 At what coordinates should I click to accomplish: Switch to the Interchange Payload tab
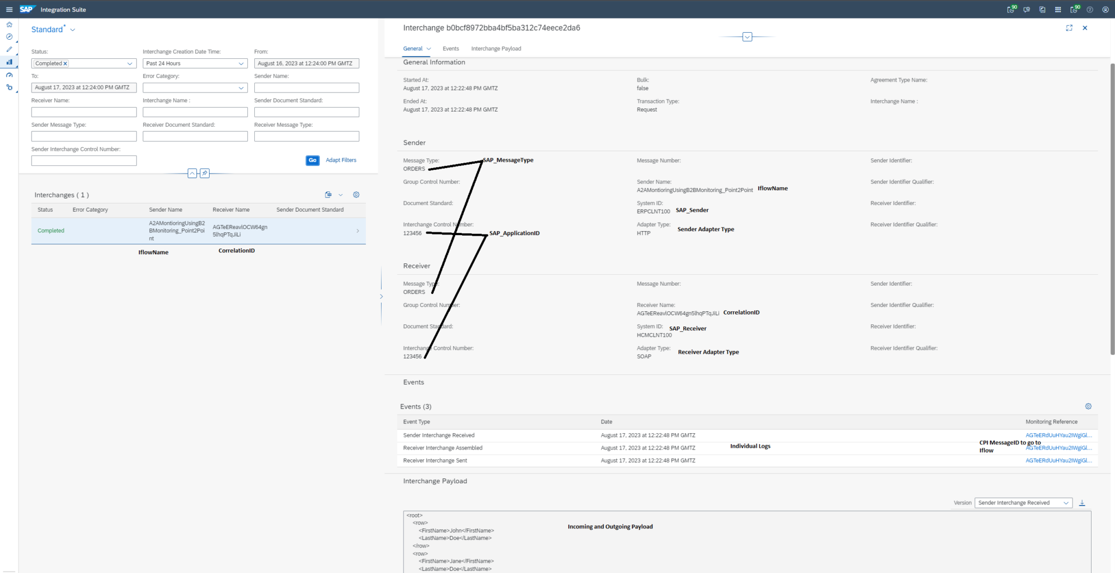pos(495,48)
